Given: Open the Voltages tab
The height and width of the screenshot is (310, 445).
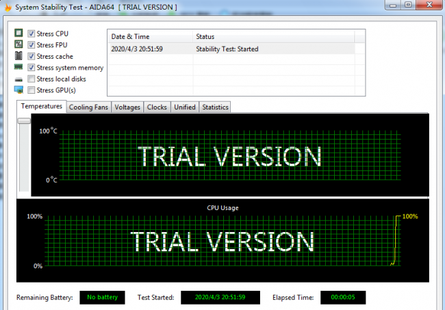Looking at the screenshot, I should click(x=127, y=107).
